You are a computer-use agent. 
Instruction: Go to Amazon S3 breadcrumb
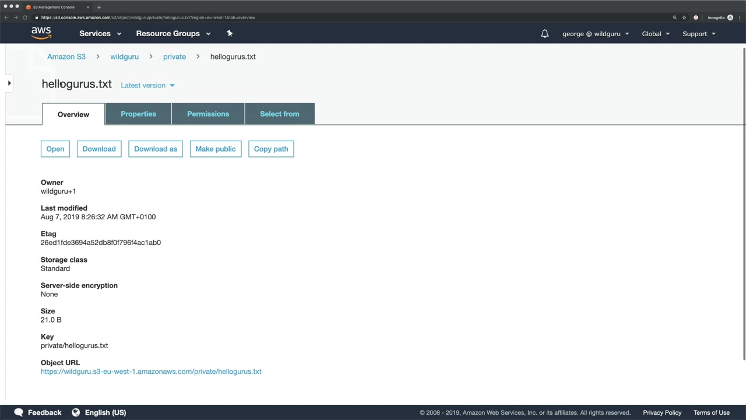(x=66, y=57)
